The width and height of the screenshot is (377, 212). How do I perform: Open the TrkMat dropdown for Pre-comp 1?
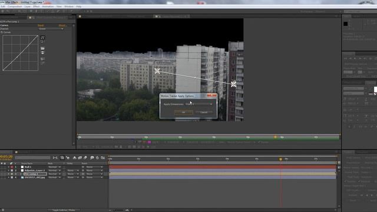(72, 174)
